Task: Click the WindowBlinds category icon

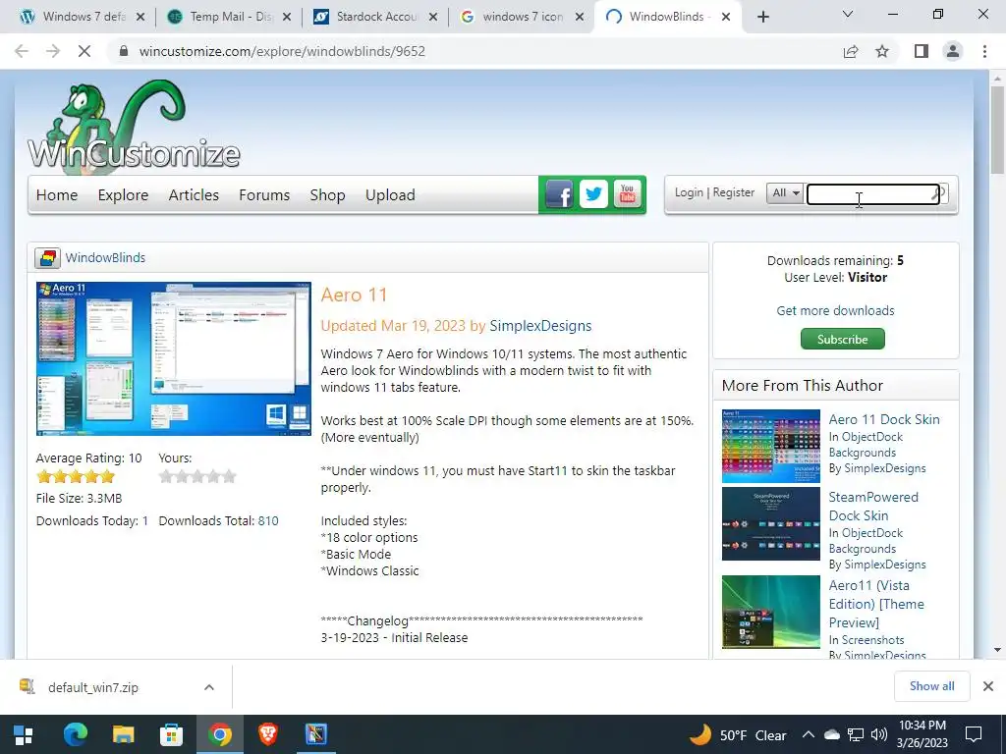Action: tap(47, 258)
